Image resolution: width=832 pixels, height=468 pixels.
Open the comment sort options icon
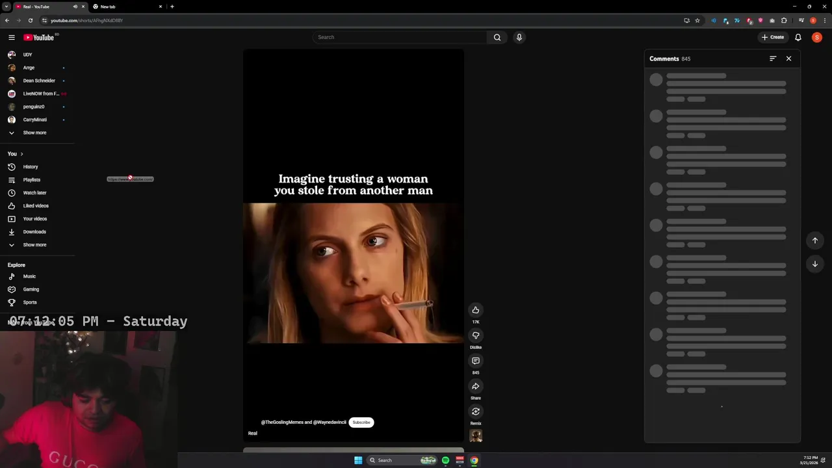[x=773, y=58]
